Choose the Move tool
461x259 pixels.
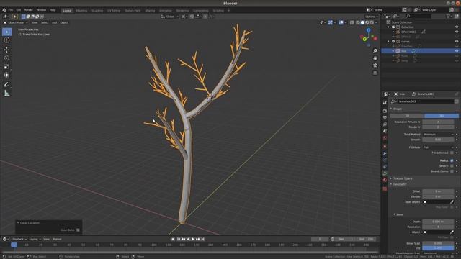(6, 50)
